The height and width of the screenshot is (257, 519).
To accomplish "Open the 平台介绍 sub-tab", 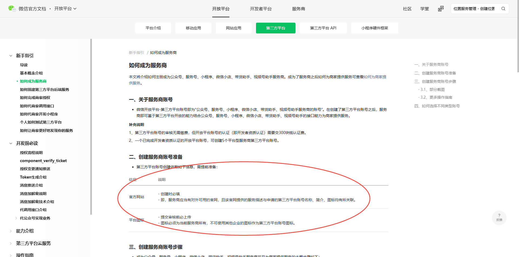I will 153,28.
